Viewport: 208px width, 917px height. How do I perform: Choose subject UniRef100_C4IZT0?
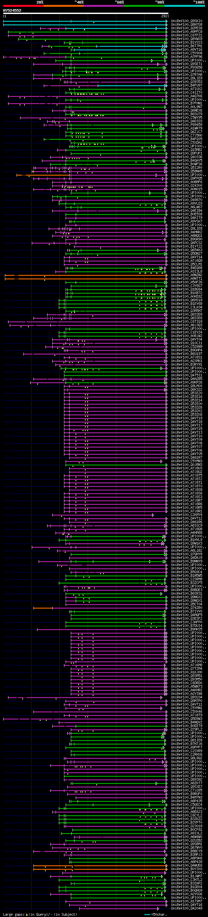187,93
